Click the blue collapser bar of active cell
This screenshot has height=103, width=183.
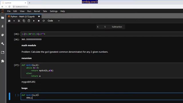tap(9, 96)
